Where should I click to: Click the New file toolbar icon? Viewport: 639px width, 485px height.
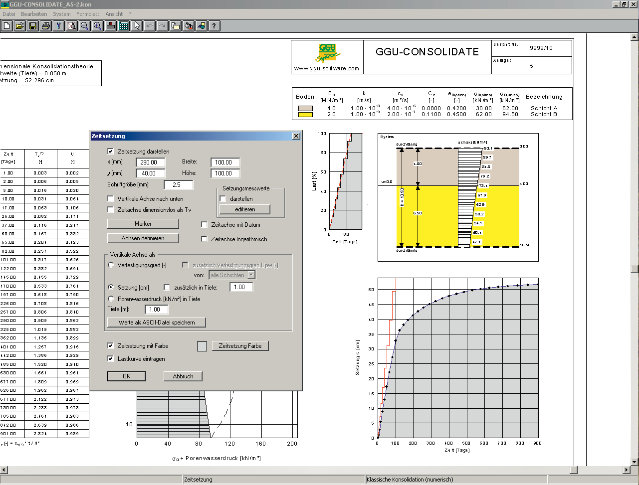pos(6,26)
